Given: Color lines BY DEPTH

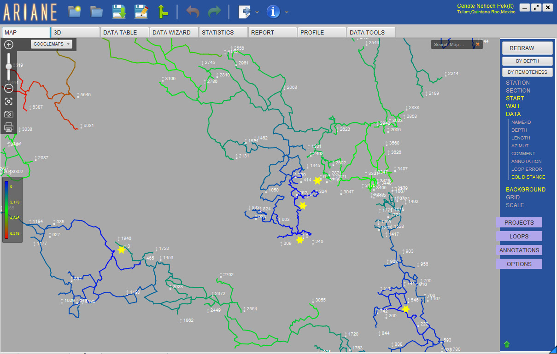Looking at the screenshot, I should point(528,61).
